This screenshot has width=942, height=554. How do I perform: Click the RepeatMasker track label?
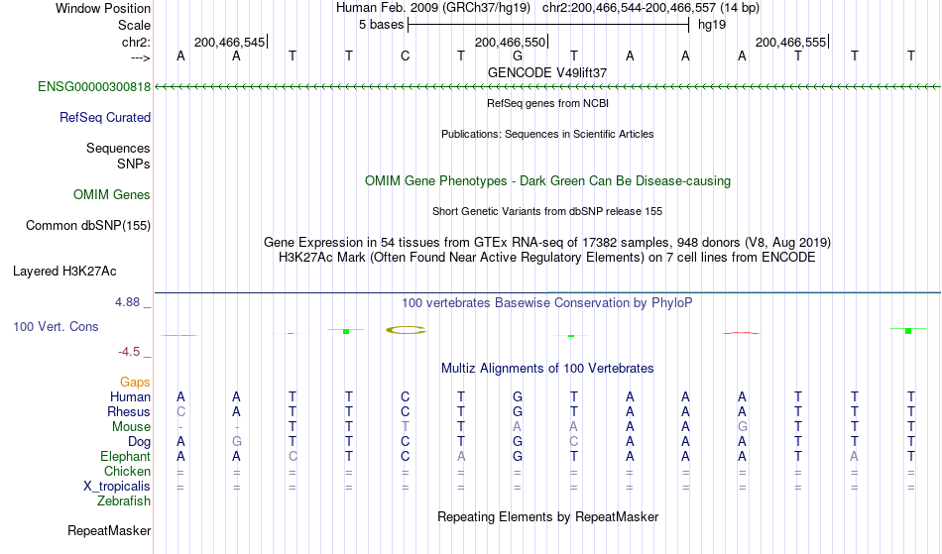[109, 530]
